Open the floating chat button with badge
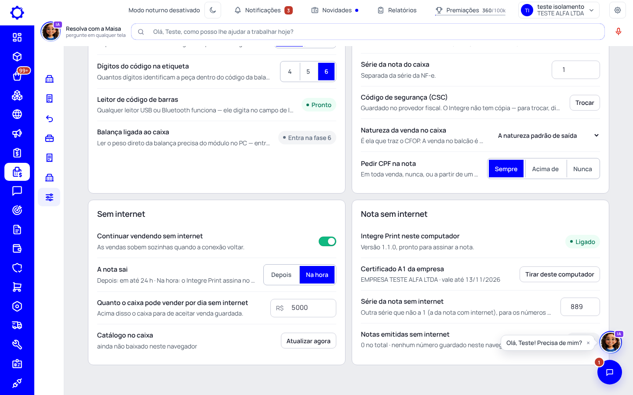 coord(610,372)
